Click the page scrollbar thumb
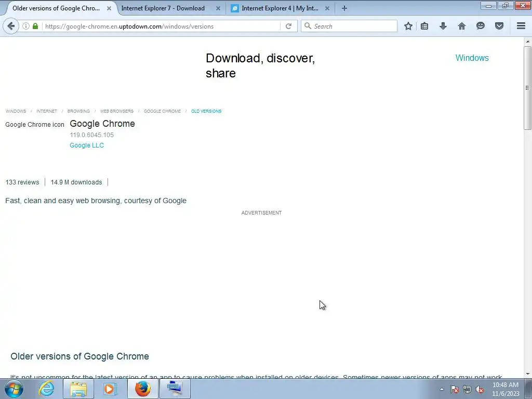Viewport: 532px width, 399px height. (527, 87)
